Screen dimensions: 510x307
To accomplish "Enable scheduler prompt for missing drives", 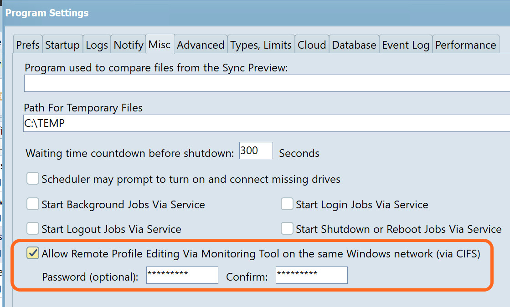I will (32, 179).
